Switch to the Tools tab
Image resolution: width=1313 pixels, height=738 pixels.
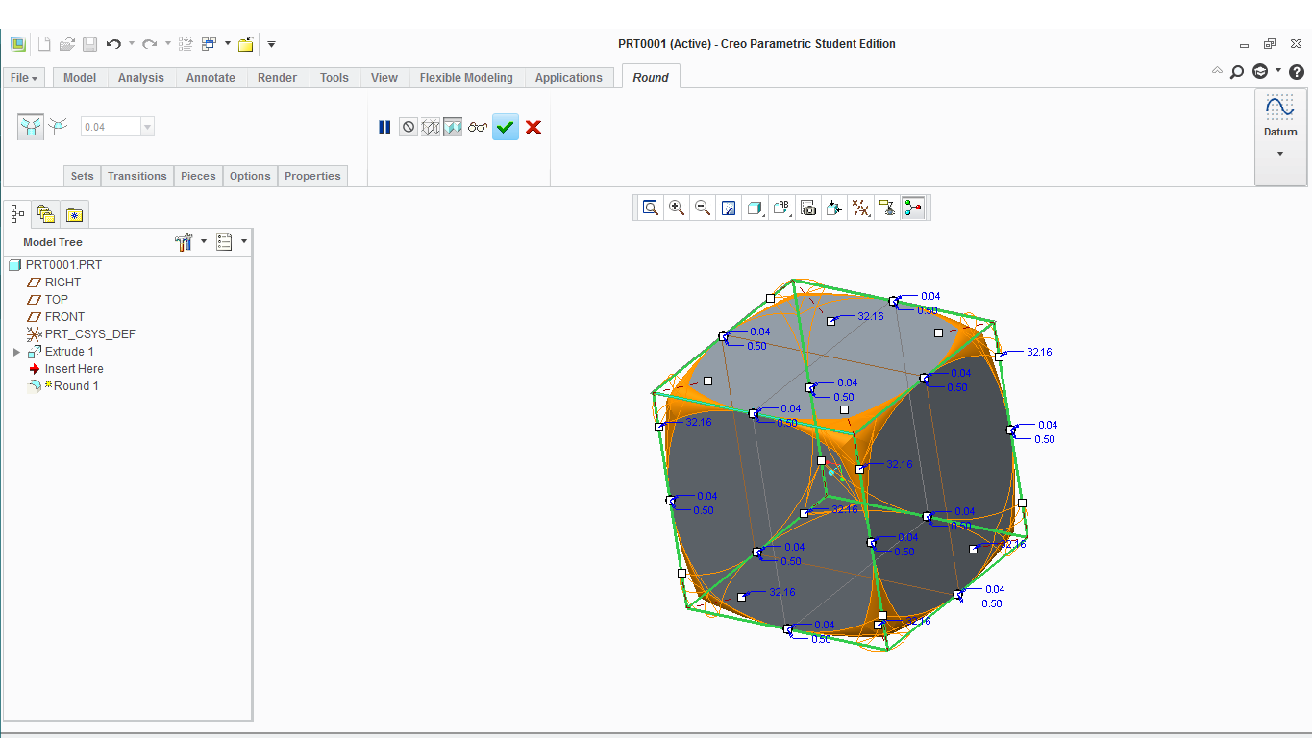pyautogui.click(x=334, y=78)
